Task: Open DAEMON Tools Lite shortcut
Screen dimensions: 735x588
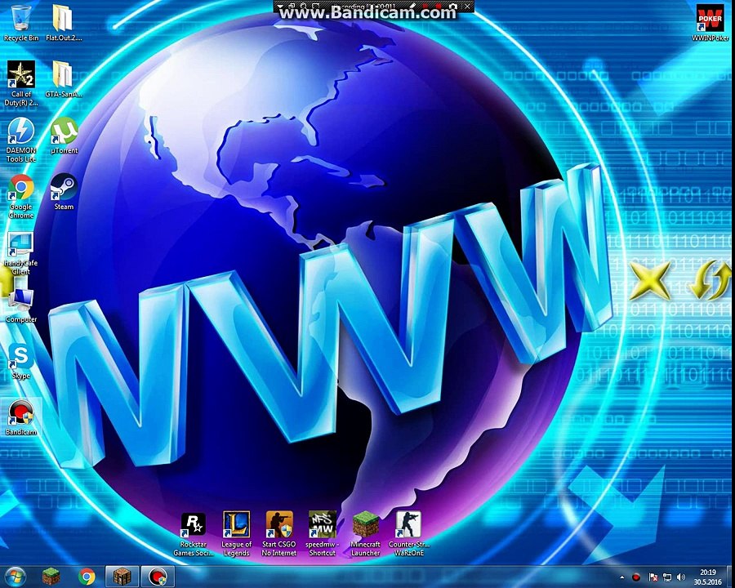Action: 21,140
